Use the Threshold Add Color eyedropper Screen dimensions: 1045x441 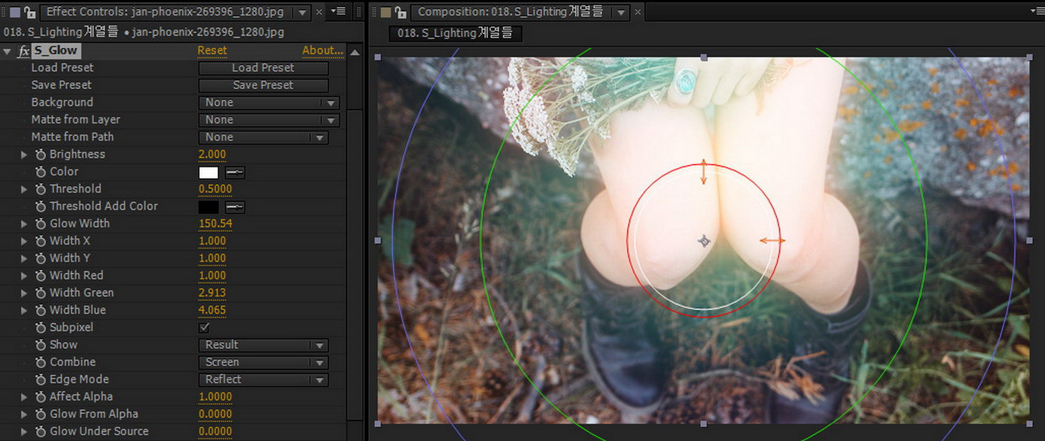(235, 207)
